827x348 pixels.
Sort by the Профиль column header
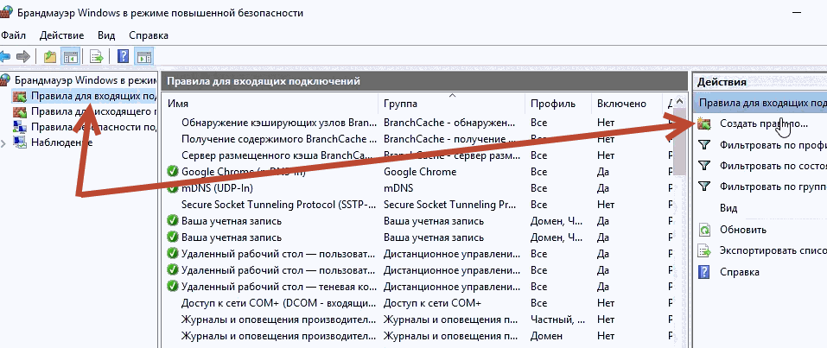click(558, 104)
